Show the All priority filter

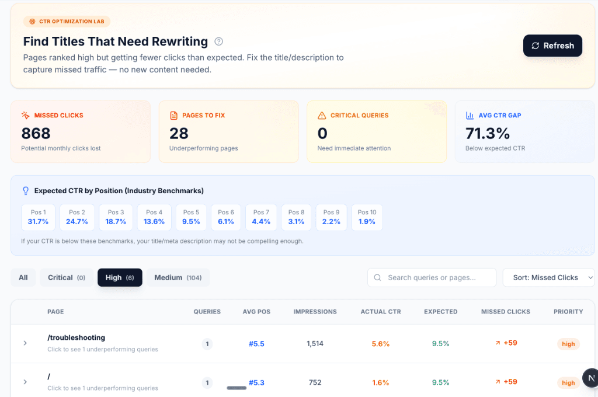23,278
